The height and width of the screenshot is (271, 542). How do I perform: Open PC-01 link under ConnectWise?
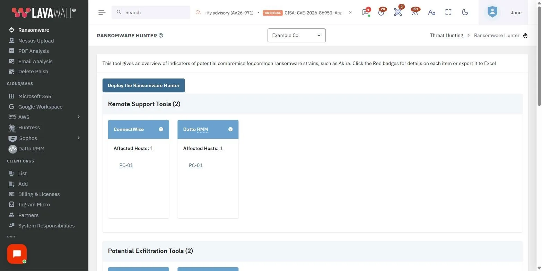(126, 165)
